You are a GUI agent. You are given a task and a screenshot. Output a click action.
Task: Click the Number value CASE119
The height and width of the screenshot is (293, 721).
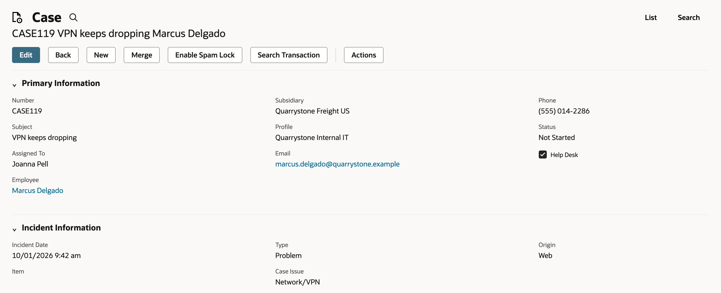27,111
